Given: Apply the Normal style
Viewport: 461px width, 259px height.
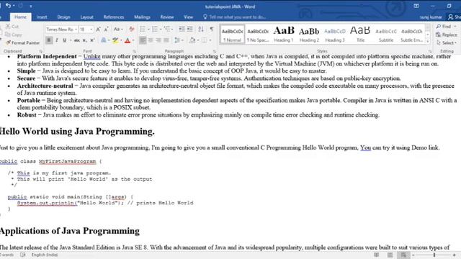Looking at the screenshot, I should click(x=232, y=34).
